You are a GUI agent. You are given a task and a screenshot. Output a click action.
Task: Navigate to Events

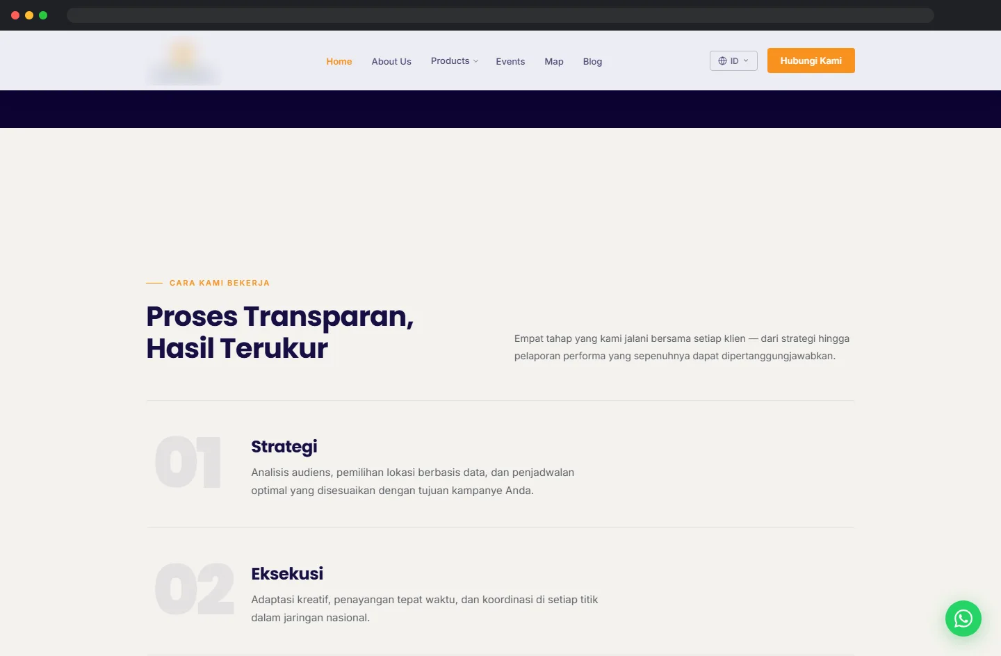pyautogui.click(x=510, y=61)
